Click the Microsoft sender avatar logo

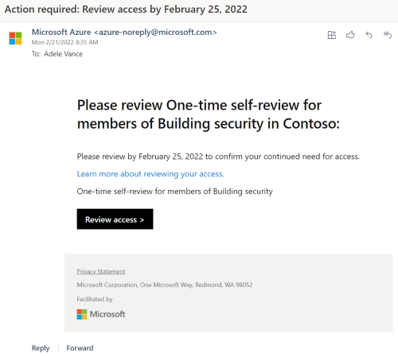pyautogui.click(x=15, y=38)
